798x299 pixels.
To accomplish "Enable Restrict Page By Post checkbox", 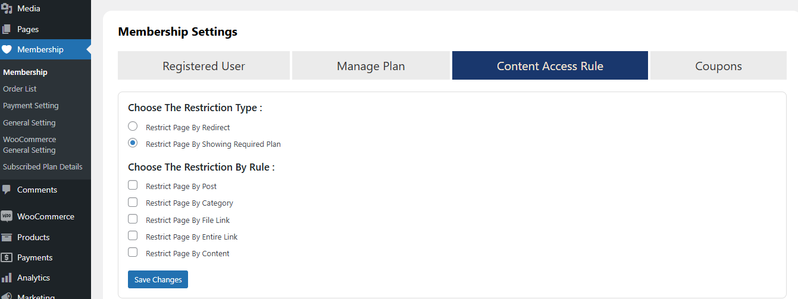I will point(133,185).
